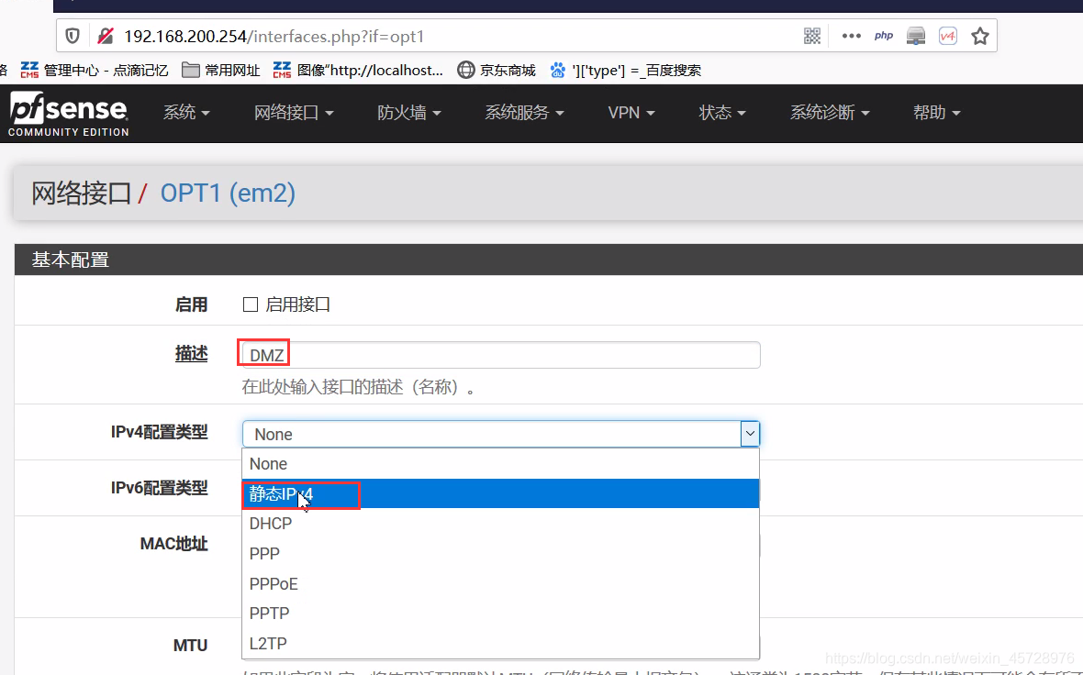Open the 防火墙 menu
This screenshot has width=1083, height=675.
tap(409, 113)
